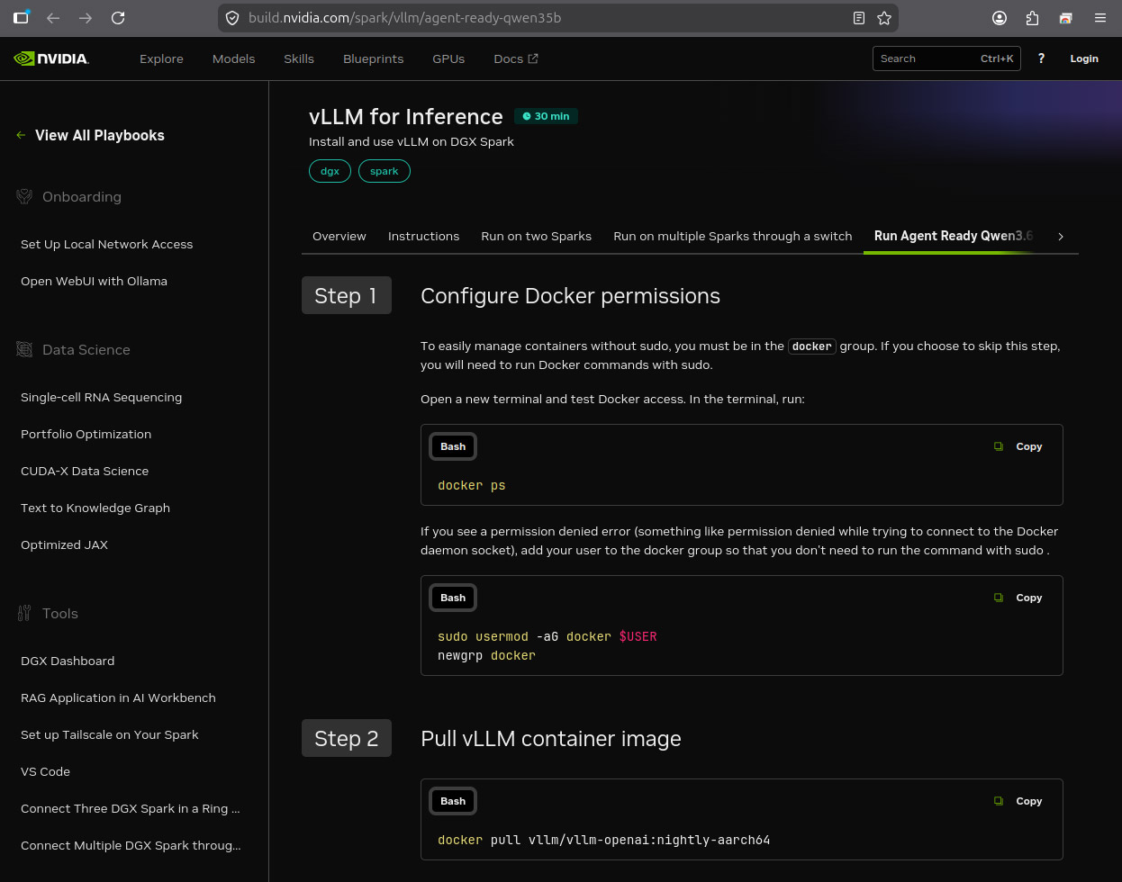Image resolution: width=1122 pixels, height=882 pixels.
Task: Open the Instructions tab
Action: (x=423, y=236)
